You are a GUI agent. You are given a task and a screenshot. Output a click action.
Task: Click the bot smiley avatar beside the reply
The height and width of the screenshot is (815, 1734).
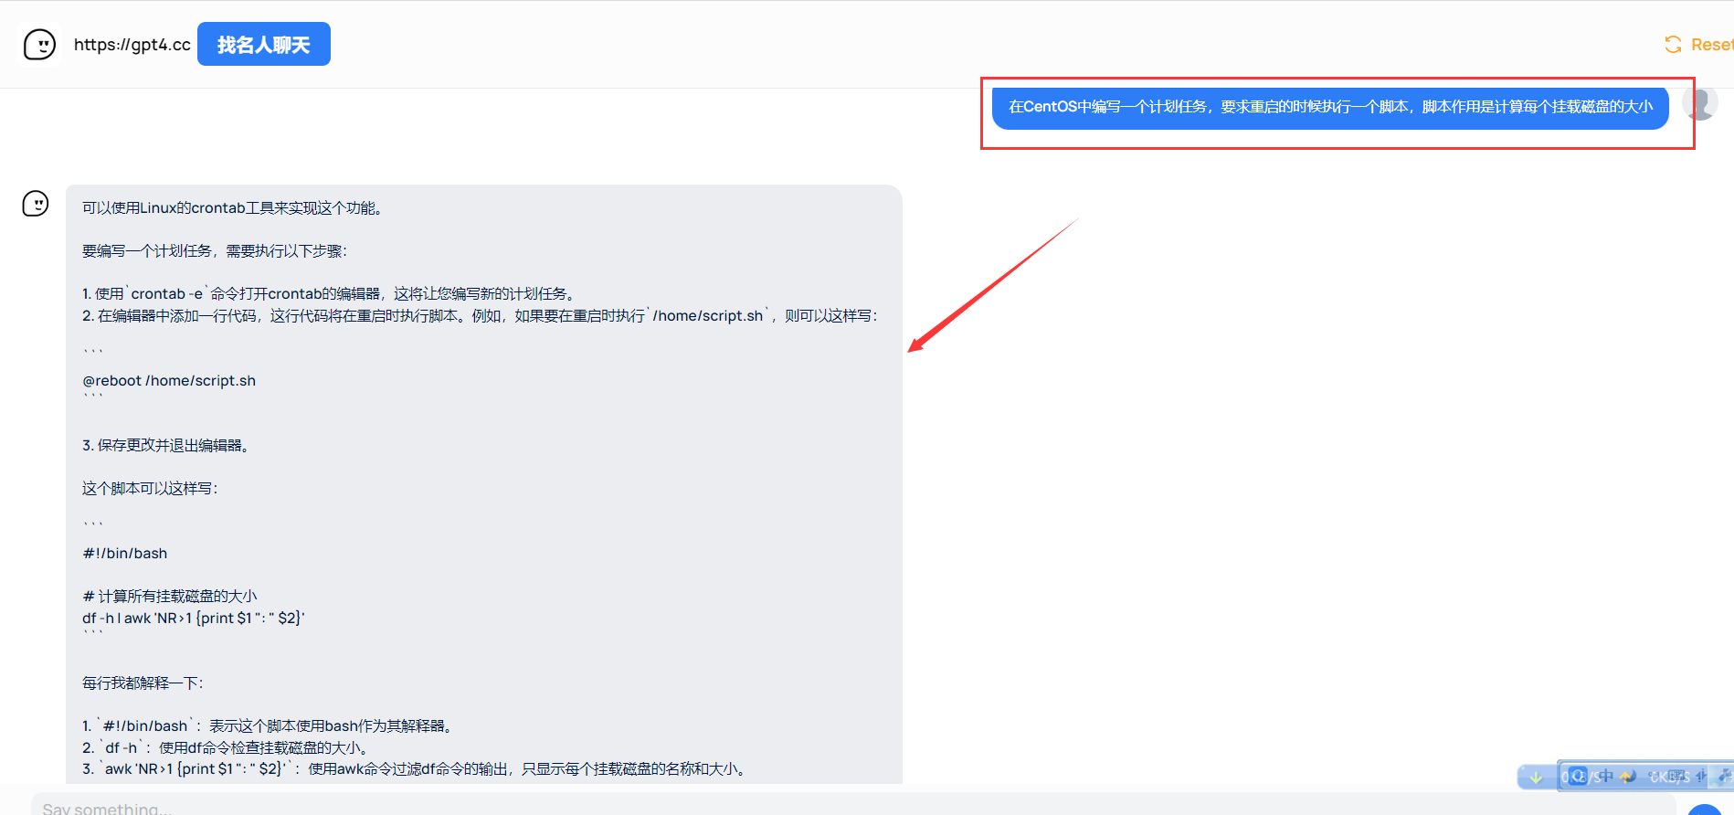point(36,203)
